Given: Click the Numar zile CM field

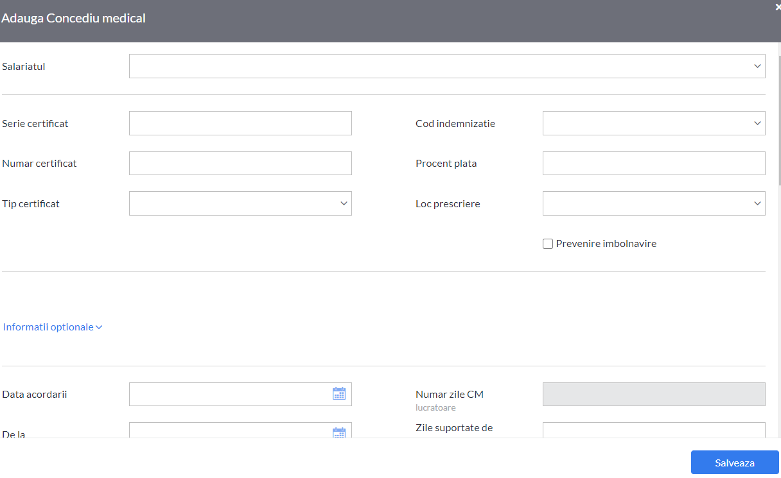Looking at the screenshot, I should pyautogui.click(x=654, y=394).
